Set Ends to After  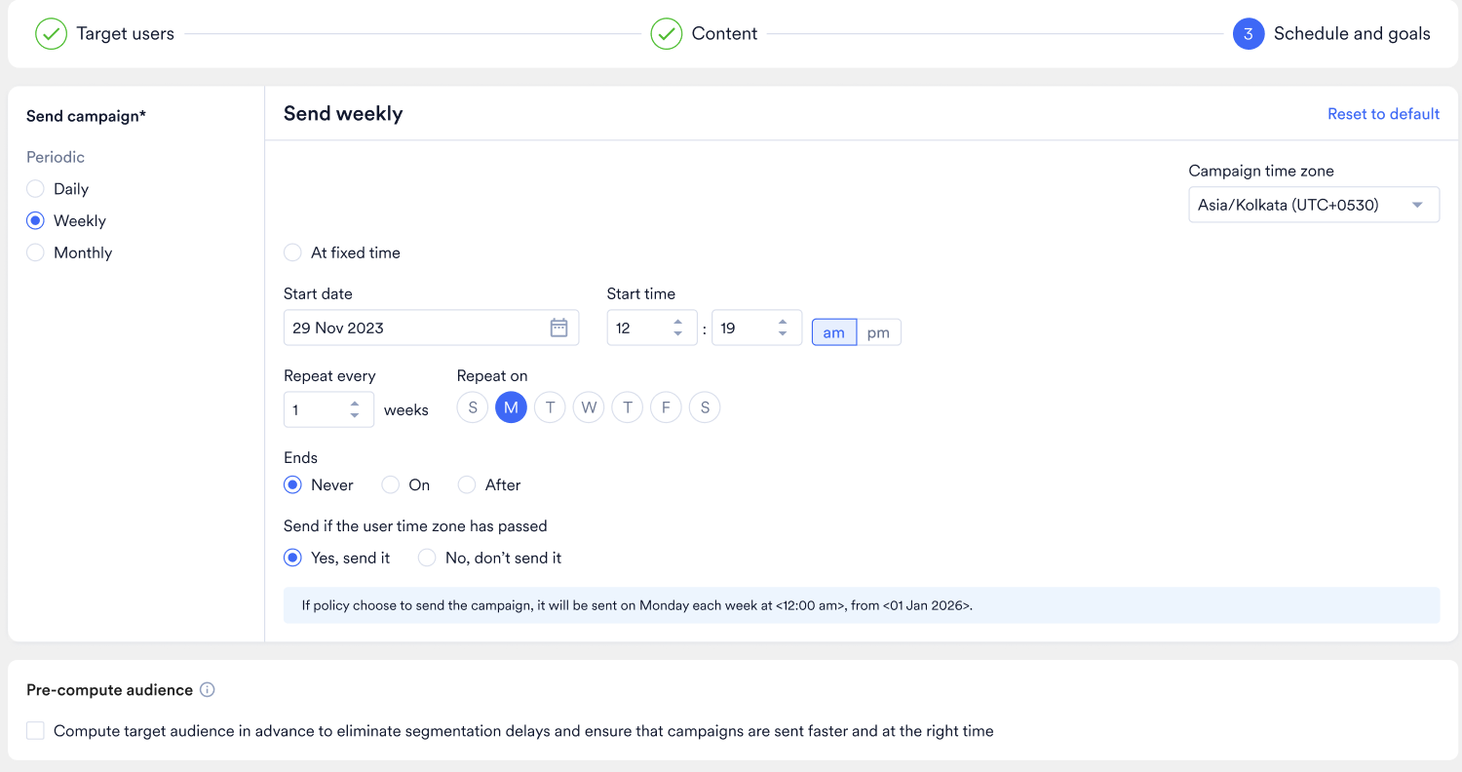(x=467, y=484)
